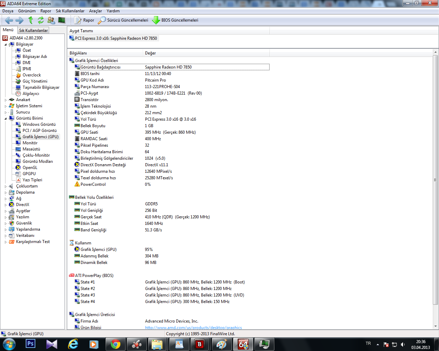Open Google Chrome from the taskbar
This screenshot has width=439, height=351.
pos(116,344)
